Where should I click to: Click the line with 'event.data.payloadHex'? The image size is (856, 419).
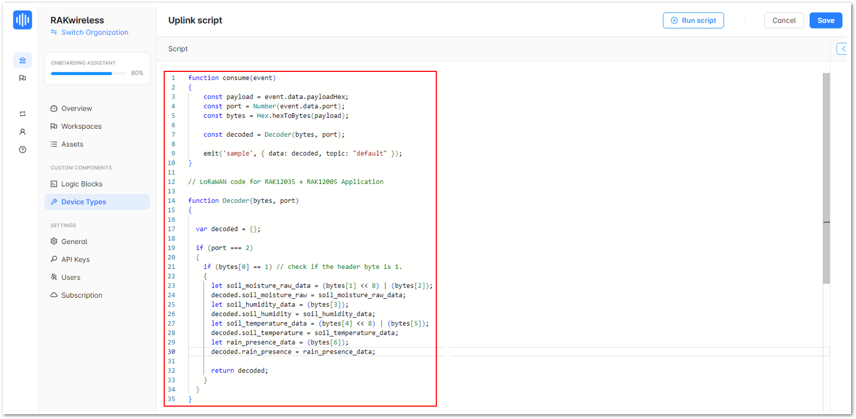[276, 97]
